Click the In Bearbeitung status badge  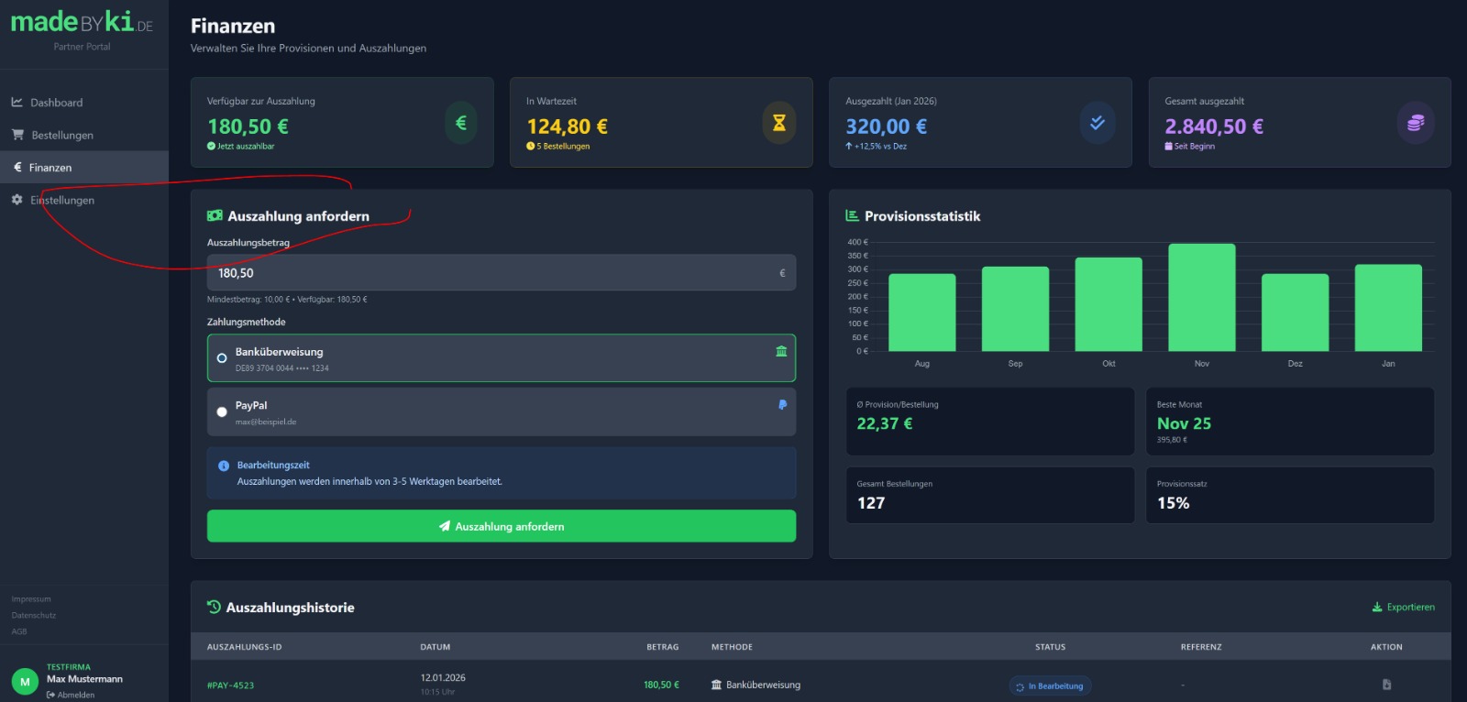pos(1051,686)
